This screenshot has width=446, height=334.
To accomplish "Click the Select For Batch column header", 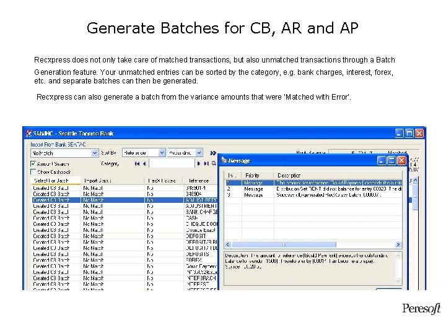I will 56,181.
